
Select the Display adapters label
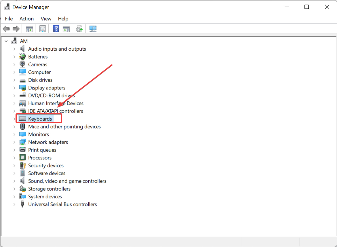47,88
